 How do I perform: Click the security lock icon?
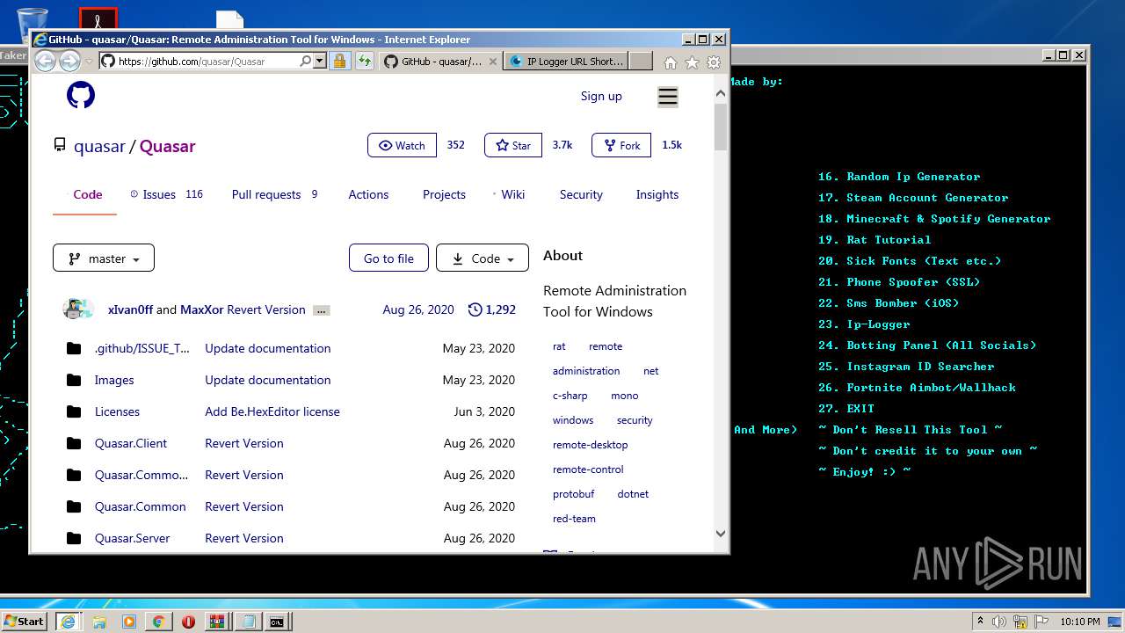(x=339, y=61)
